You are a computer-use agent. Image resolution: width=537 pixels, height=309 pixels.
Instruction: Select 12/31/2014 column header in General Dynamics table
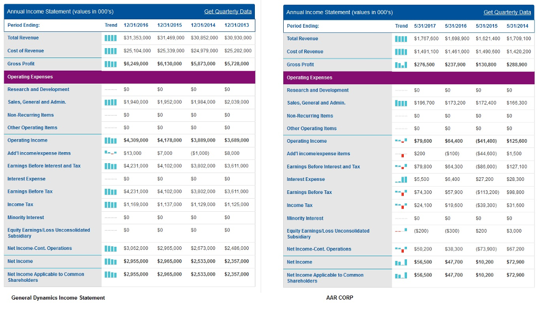tap(203, 25)
